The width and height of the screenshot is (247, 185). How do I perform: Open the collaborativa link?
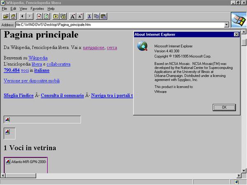[58, 64]
